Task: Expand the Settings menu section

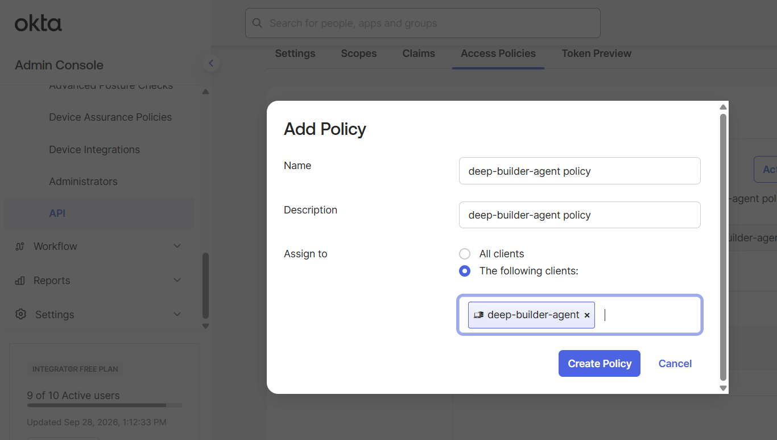Action: pos(177,314)
